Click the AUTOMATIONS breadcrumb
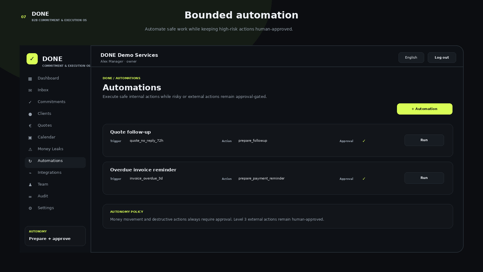This screenshot has width=483, height=272. tap(128, 78)
